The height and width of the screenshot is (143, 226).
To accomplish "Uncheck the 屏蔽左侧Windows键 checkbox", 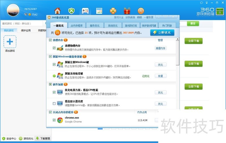I will click(x=54, y=64).
